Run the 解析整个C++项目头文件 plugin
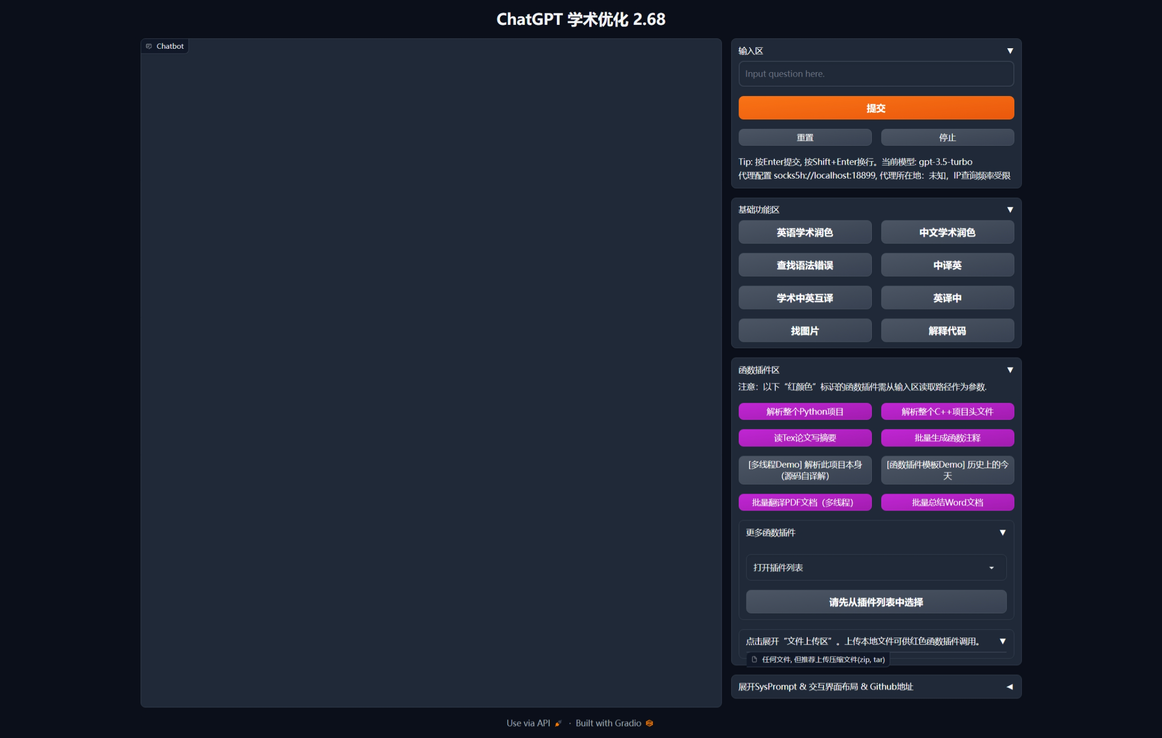This screenshot has width=1162, height=738. point(947,412)
